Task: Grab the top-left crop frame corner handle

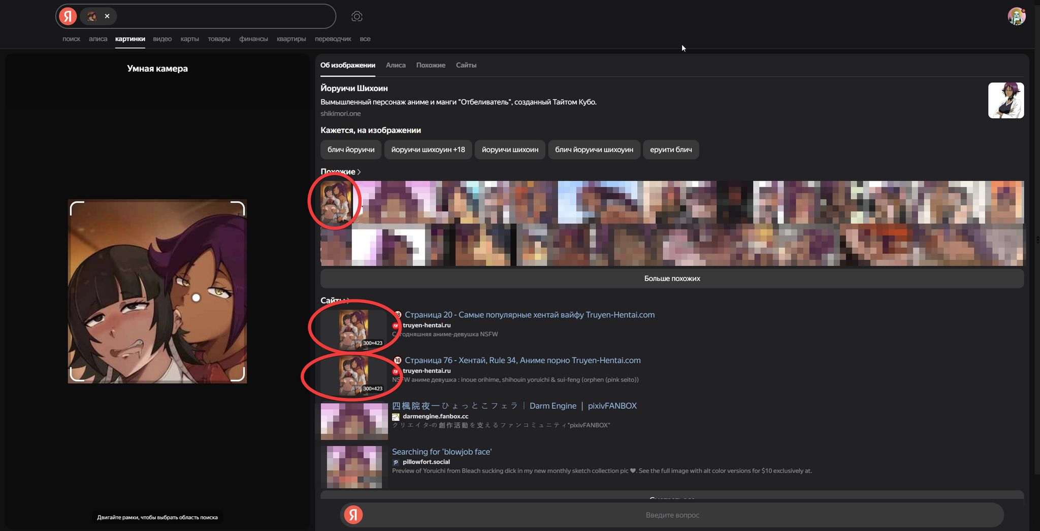Action: 75,207
